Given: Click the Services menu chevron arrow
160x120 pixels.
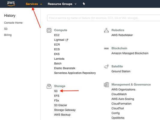Looking at the screenshot, I should (41, 4).
